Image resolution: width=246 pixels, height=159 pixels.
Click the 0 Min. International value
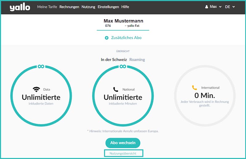[205, 95]
